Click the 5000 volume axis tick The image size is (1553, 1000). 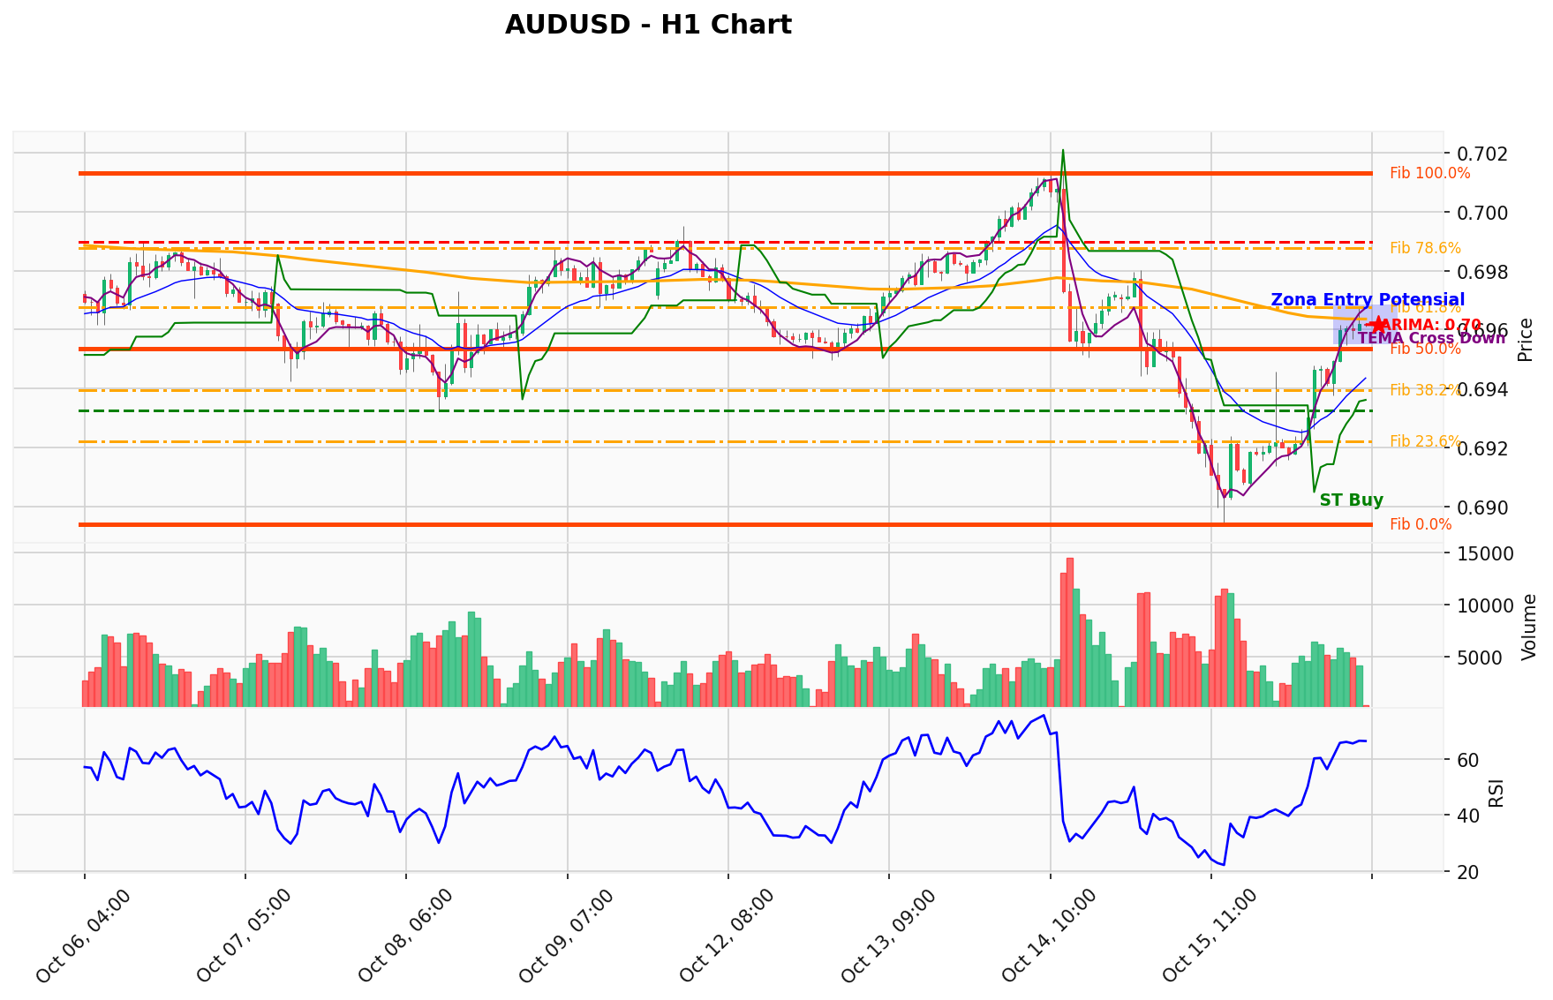pos(1481,658)
